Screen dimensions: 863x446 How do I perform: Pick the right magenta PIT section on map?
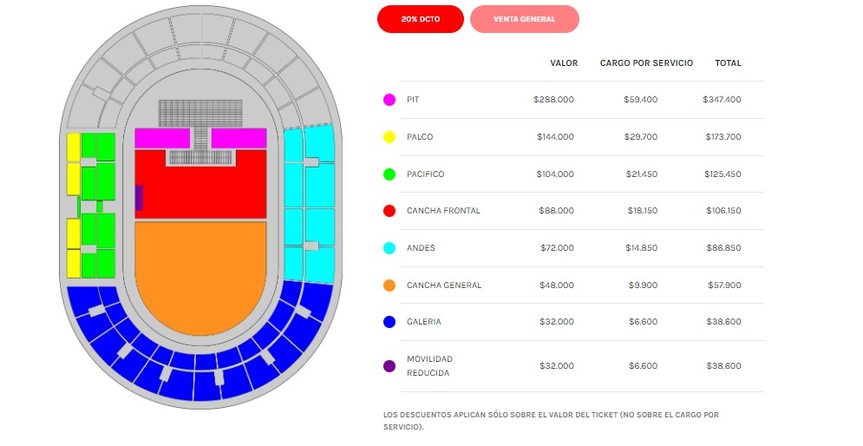pyautogui.click(x=239, y=138)
